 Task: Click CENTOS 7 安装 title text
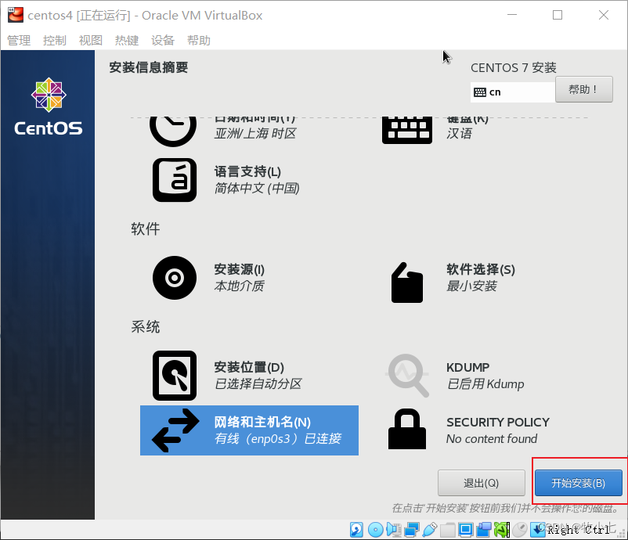[x=514, y=67]
